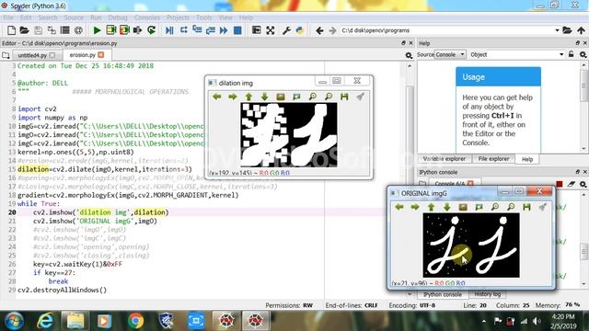
Task: Switch to the Variable explorer tab
Action: 444,159
